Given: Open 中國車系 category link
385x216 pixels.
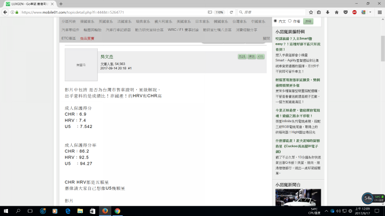Looking at the screenshot, I should pyautogui.click(x=258, y=21).
